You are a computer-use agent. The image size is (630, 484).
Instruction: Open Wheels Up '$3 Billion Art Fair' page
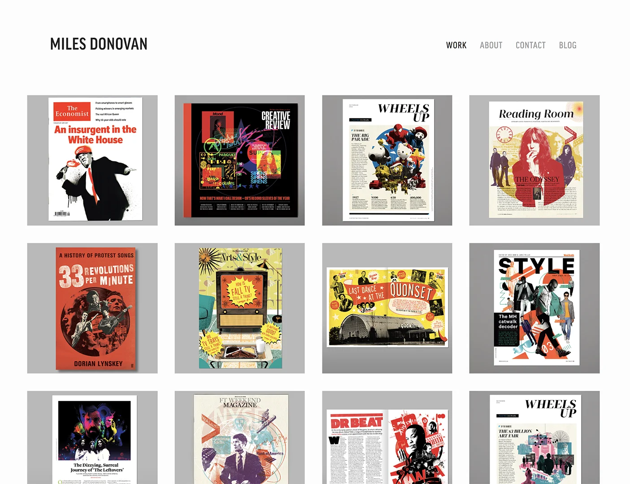(x=534, y=437)
